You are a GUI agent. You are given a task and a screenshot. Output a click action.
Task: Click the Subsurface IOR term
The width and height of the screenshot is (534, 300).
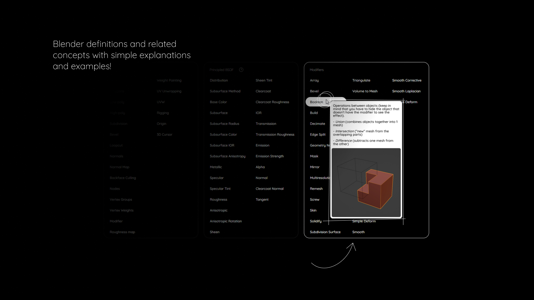222,145
